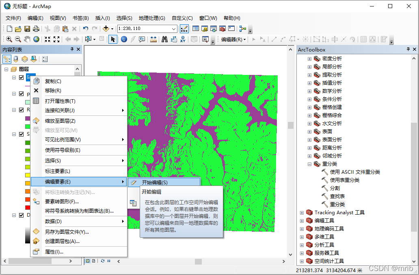
Task: Select the Identify info tool
Action: pos(124,39)
